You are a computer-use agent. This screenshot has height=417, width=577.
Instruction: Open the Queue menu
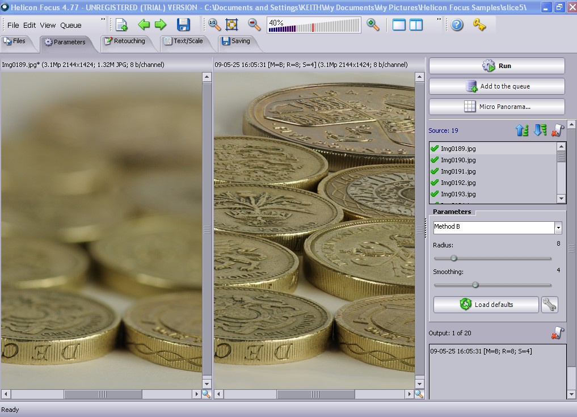(x=71, y=25)
